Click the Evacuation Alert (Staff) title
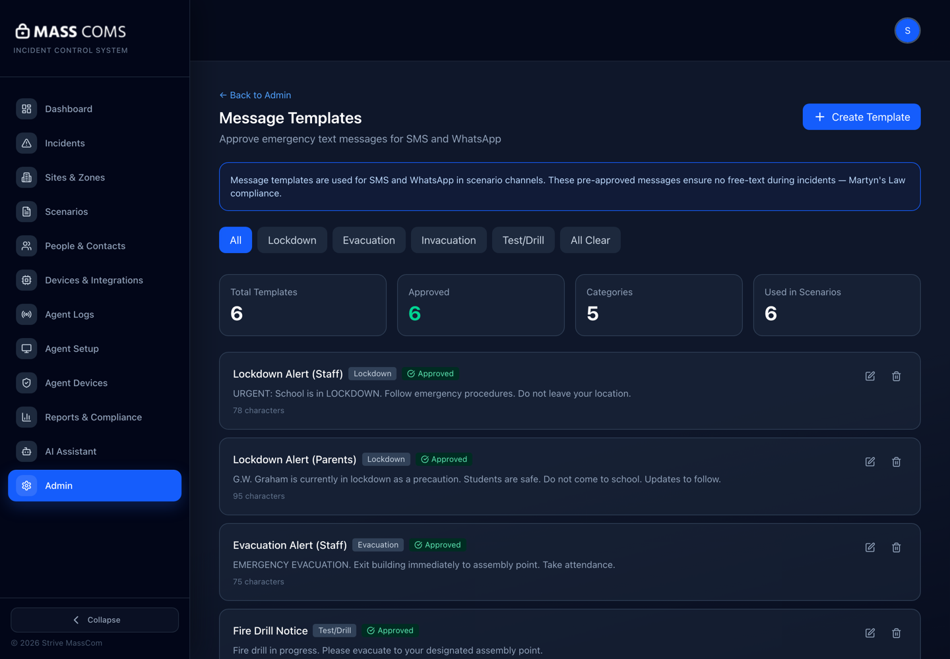 click(290, 545)
